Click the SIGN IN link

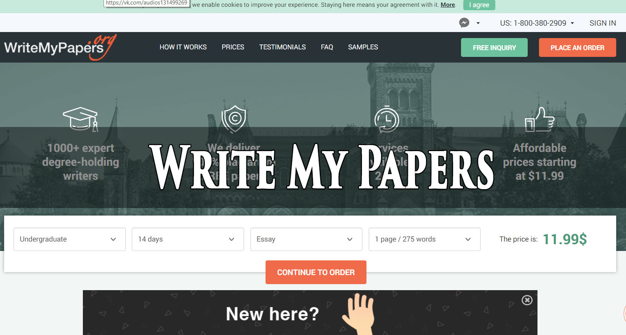pyautogui.click(x=603, y=23)
